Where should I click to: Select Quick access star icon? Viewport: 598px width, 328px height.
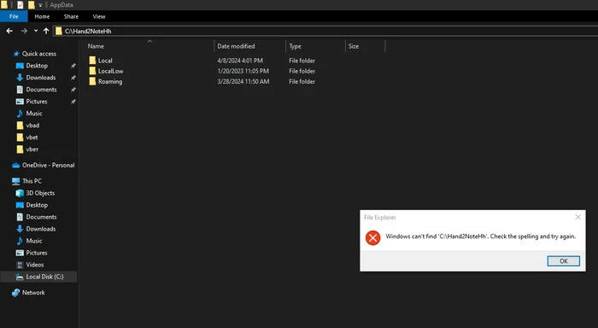[x=16, y=54]
